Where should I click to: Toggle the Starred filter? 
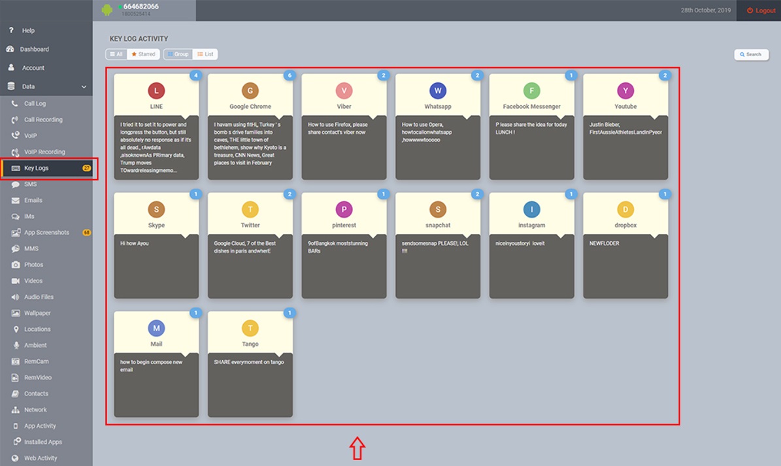click(x=143, y=54)
